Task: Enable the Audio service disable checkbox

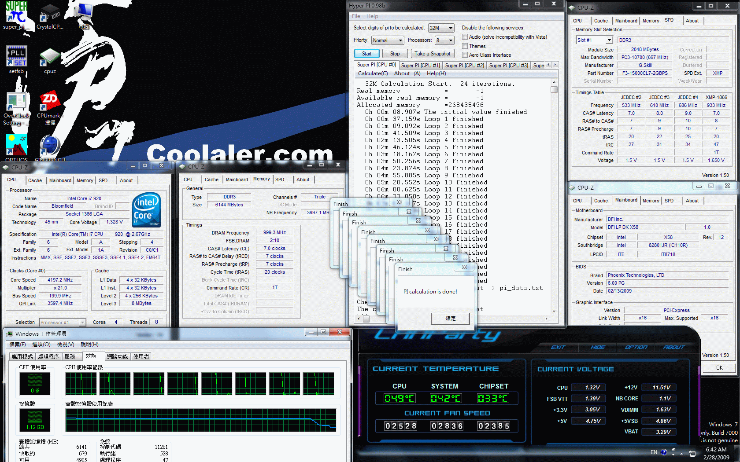Action: pos(465,37)
